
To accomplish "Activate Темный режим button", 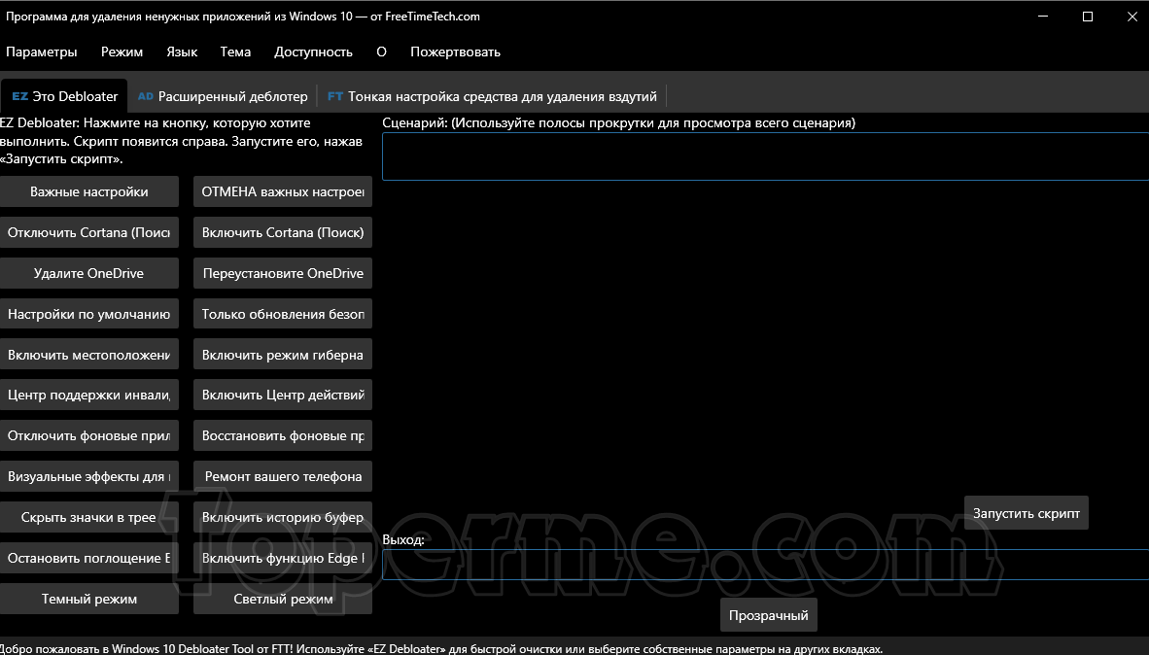I will pos(89,599).
